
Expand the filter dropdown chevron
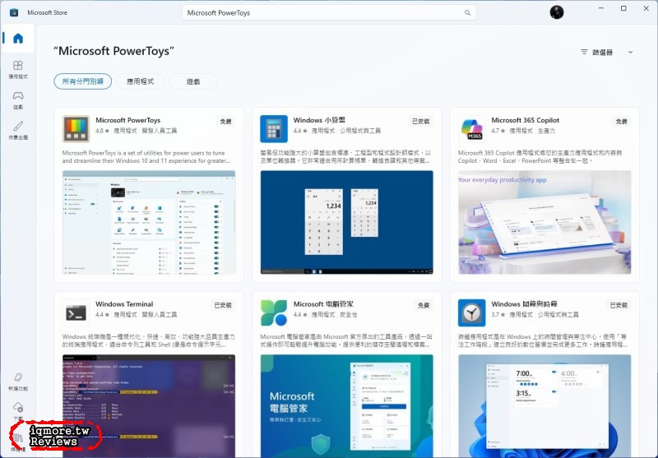630,52
